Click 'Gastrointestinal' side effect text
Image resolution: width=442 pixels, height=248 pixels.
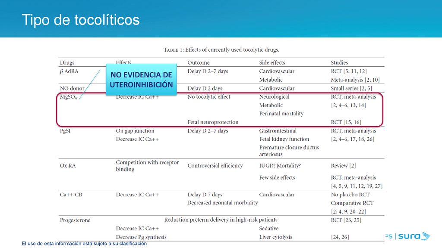click(278, 131)
